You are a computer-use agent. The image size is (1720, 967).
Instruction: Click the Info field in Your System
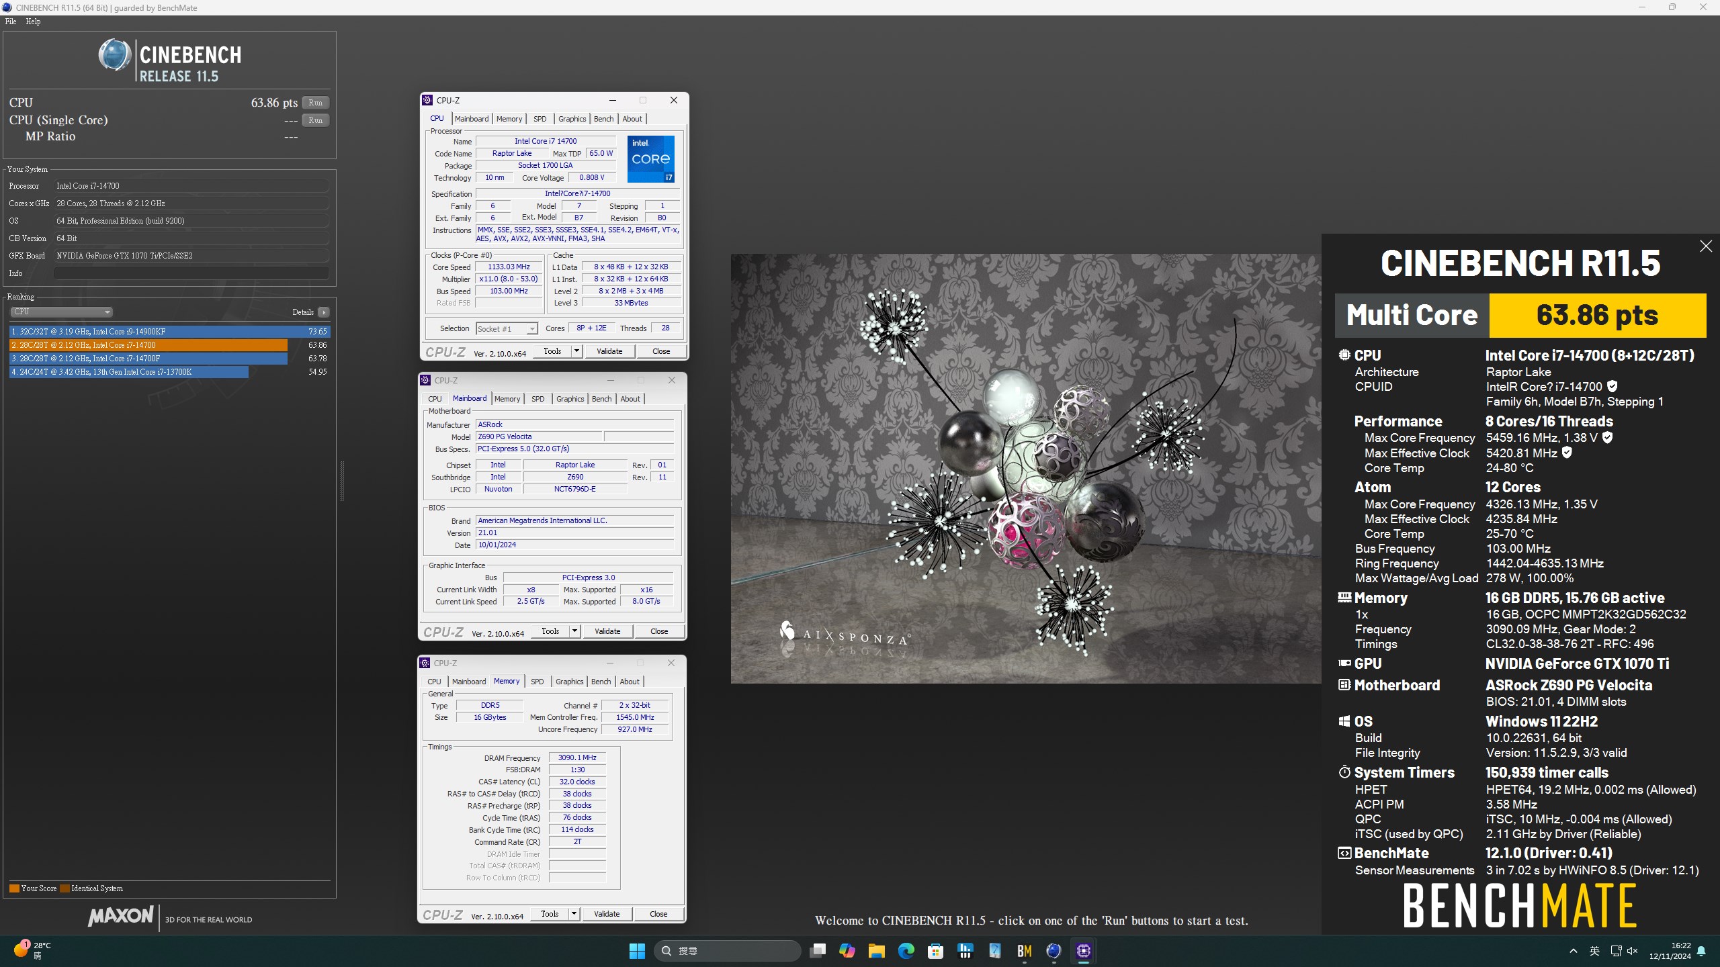pos(191,273)
